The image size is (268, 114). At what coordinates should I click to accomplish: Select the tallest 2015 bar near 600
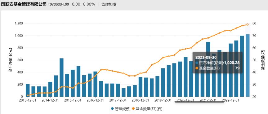pos(61,77)
